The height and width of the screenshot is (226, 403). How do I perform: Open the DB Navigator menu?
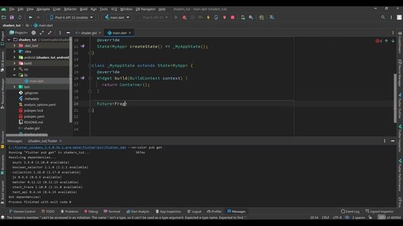[x=145, y=9]
